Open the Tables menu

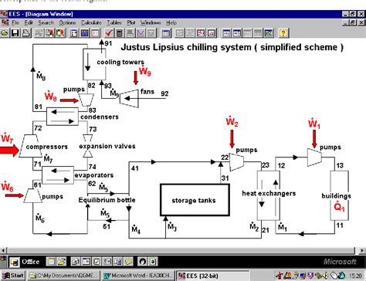[114, 22]
